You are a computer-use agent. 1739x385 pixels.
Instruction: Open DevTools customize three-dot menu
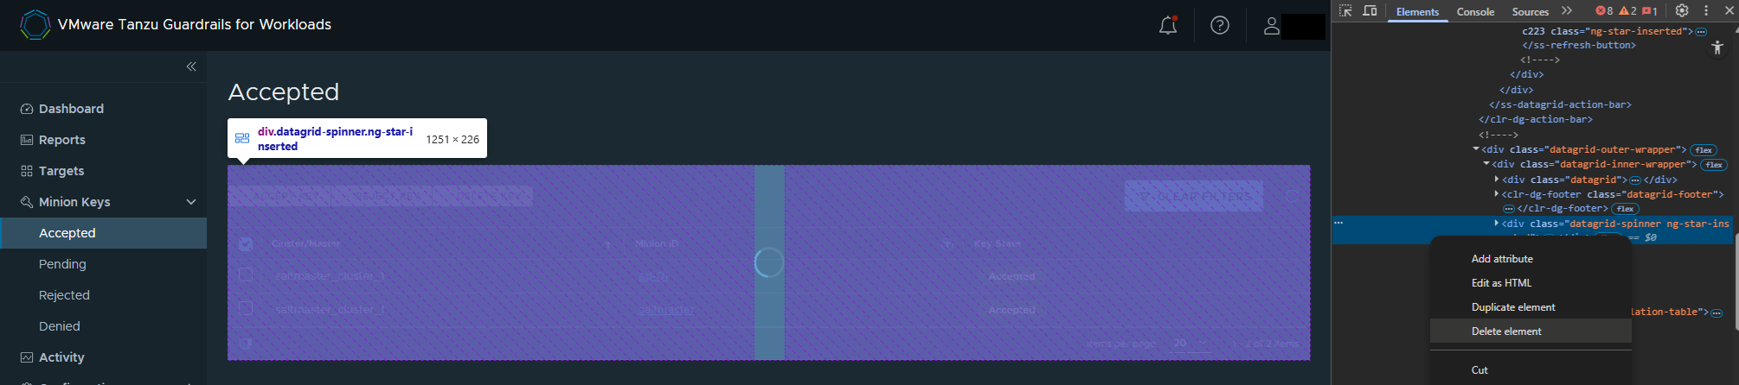click(1706, 10)
